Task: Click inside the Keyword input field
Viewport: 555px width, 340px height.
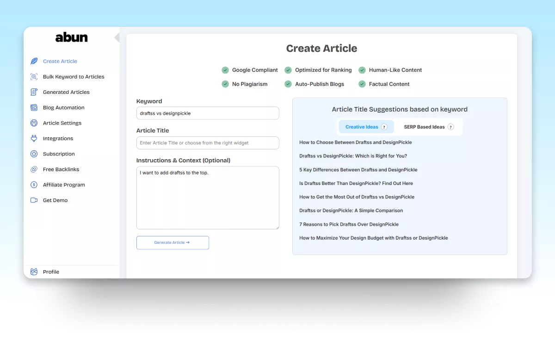Action: (208, 113)
